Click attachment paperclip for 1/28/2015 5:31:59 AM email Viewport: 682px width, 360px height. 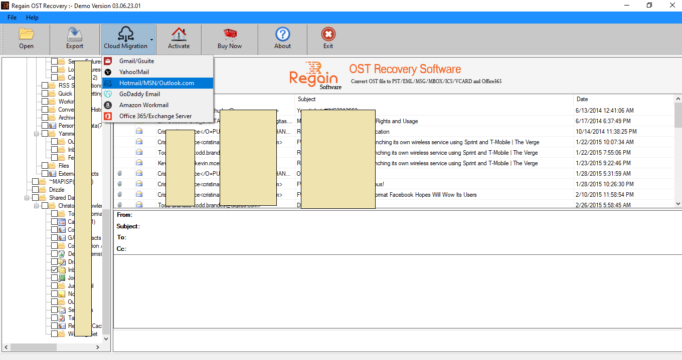(x=120, y=173)
